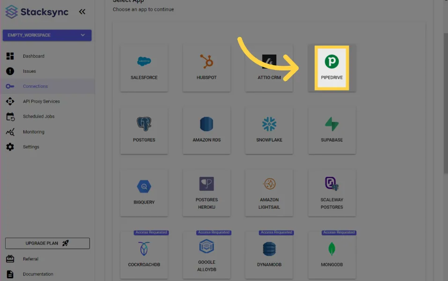448x281 pixels.
Task: Open the Dashboard menu item
Action: (x=33, y=56)
